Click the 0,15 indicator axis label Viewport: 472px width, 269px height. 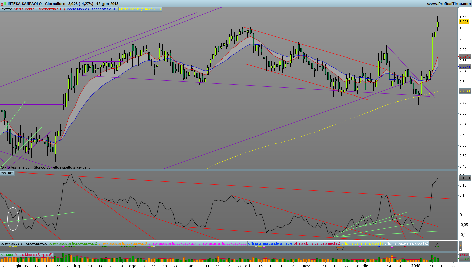[463, 185]
